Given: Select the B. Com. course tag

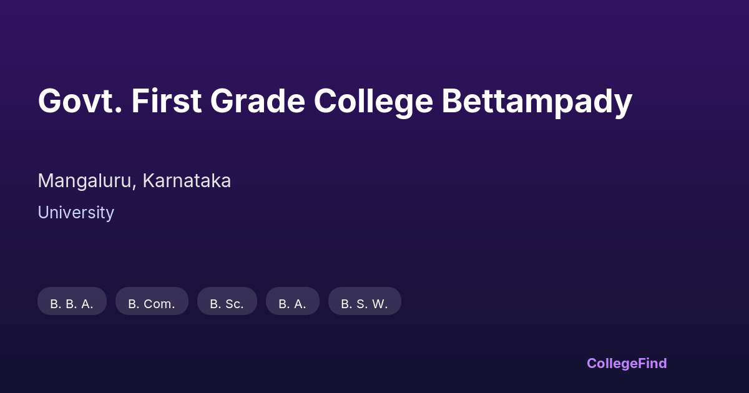Looking at the screenshot, I should click(x=152, y=304).
